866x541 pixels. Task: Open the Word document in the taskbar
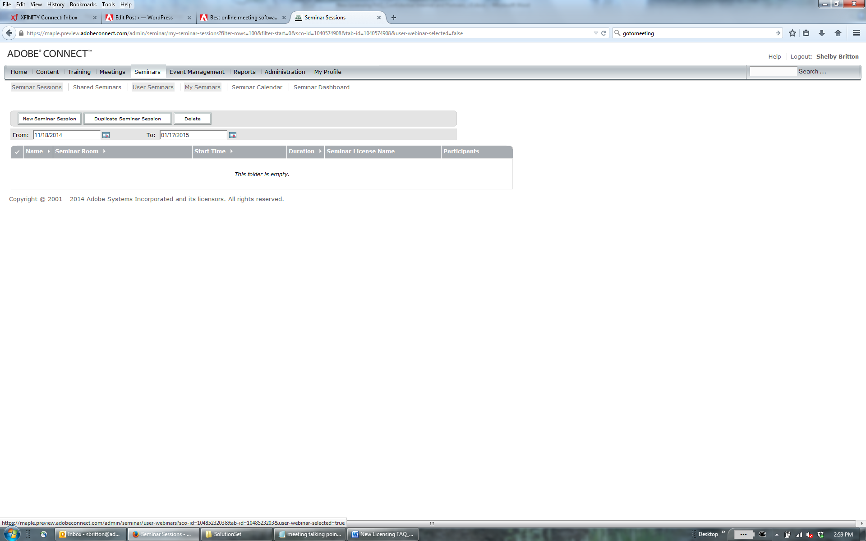click(x=382, y=534)
